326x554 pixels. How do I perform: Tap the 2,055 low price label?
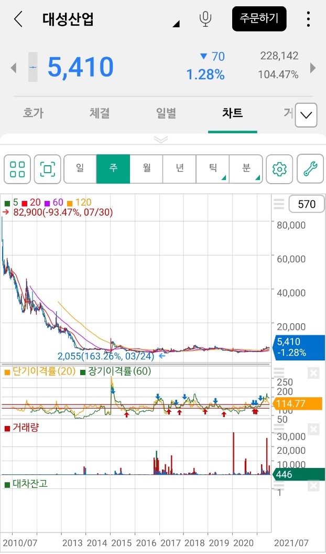(106, 356)
